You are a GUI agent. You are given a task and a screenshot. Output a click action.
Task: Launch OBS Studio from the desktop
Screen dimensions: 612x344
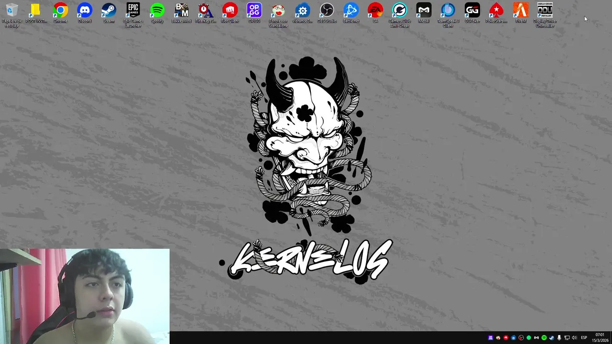pos(327,13)
